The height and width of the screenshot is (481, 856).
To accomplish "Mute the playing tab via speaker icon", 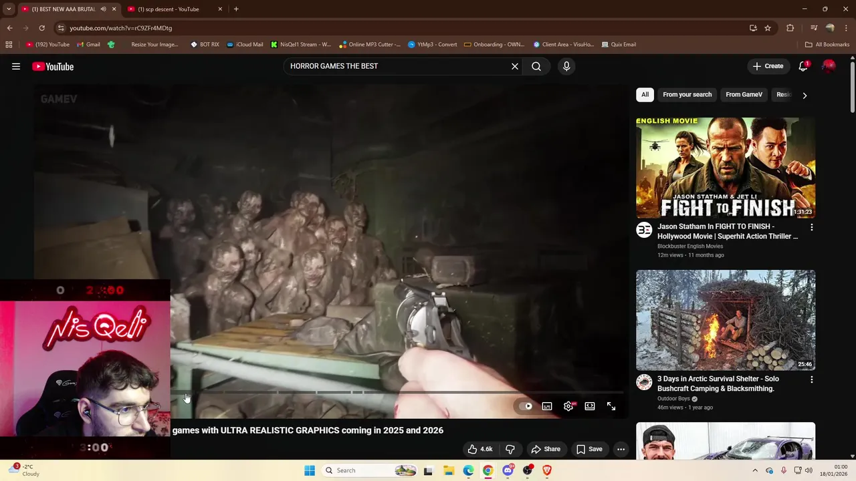I will pyautogui.click(x=103, y=9).
